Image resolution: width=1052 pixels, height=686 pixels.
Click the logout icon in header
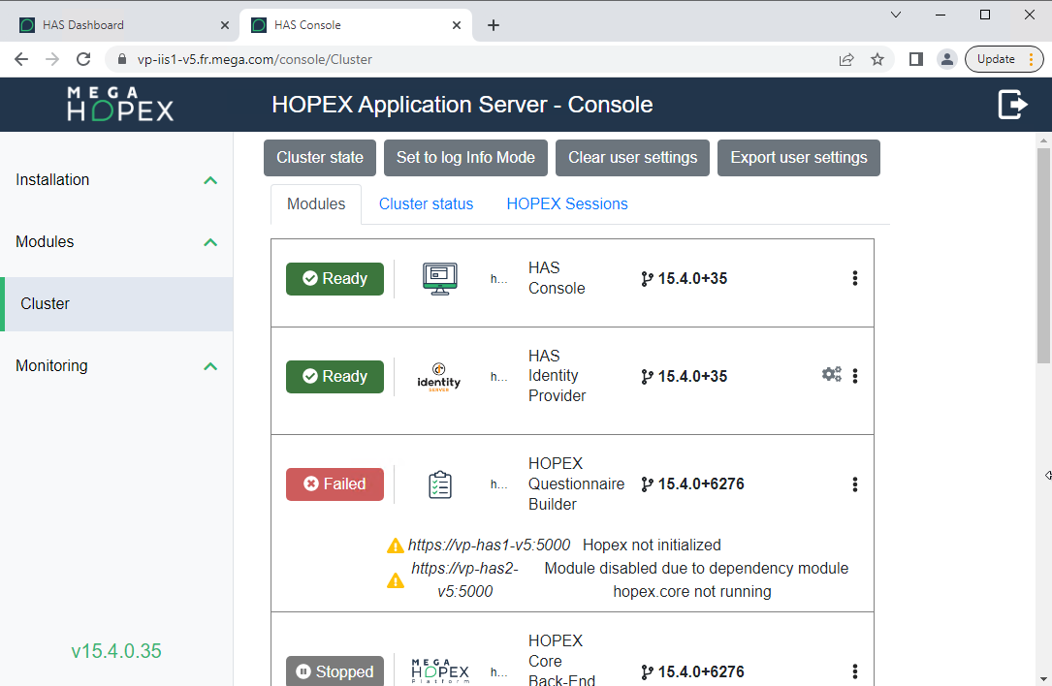point(1012,105)
